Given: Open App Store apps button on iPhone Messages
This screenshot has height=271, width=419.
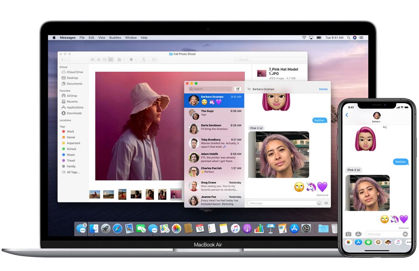Looking at the screenshot, I should pyautogui.click(x=358, y=234).
